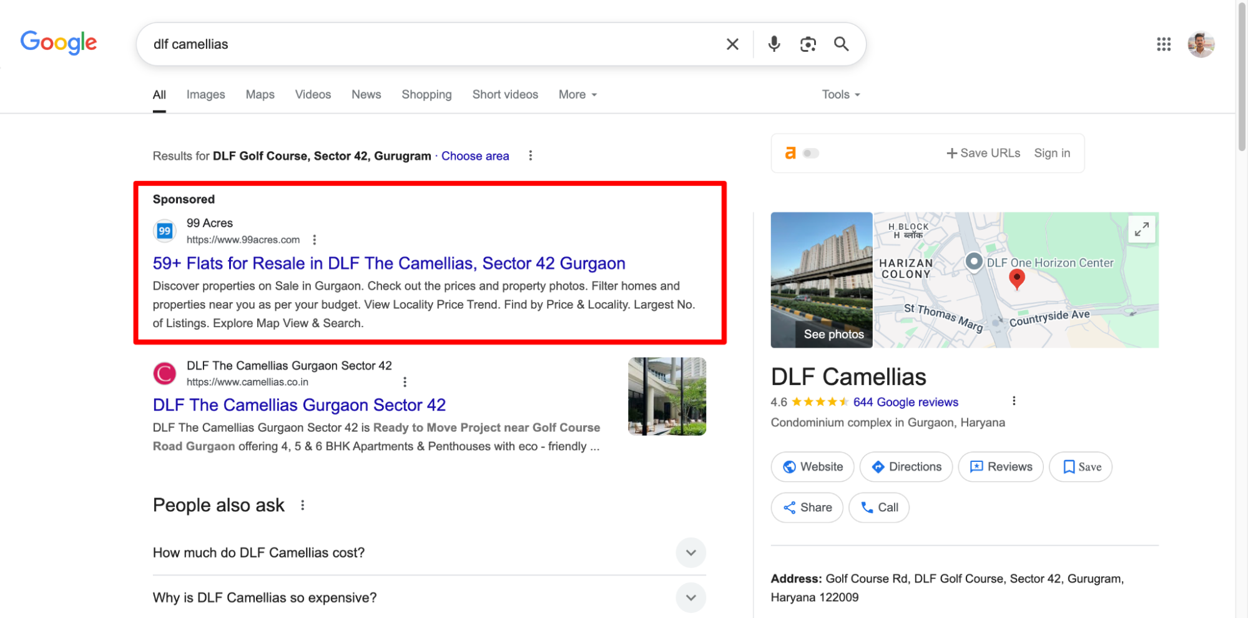The image size is (1248, 618).
Task: Toggle the extension switch beside the orange 'a'
Action: pyautogui.click(x=810, y=153)
